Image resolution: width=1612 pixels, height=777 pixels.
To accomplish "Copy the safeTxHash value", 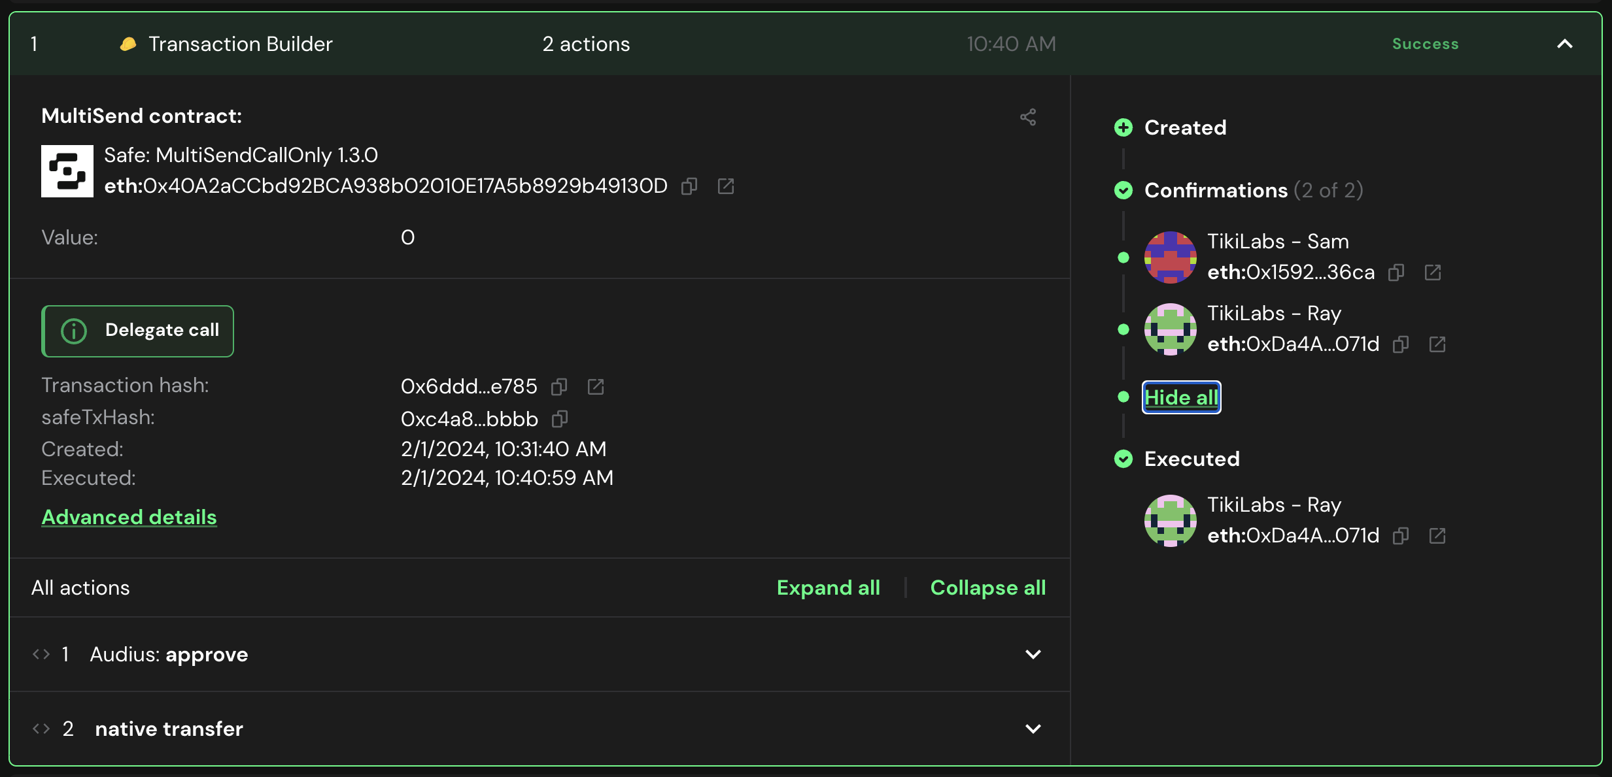I will [560, 419].
